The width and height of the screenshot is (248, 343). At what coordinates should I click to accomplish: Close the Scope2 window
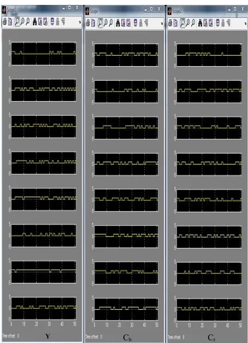[x=243, y=9]
